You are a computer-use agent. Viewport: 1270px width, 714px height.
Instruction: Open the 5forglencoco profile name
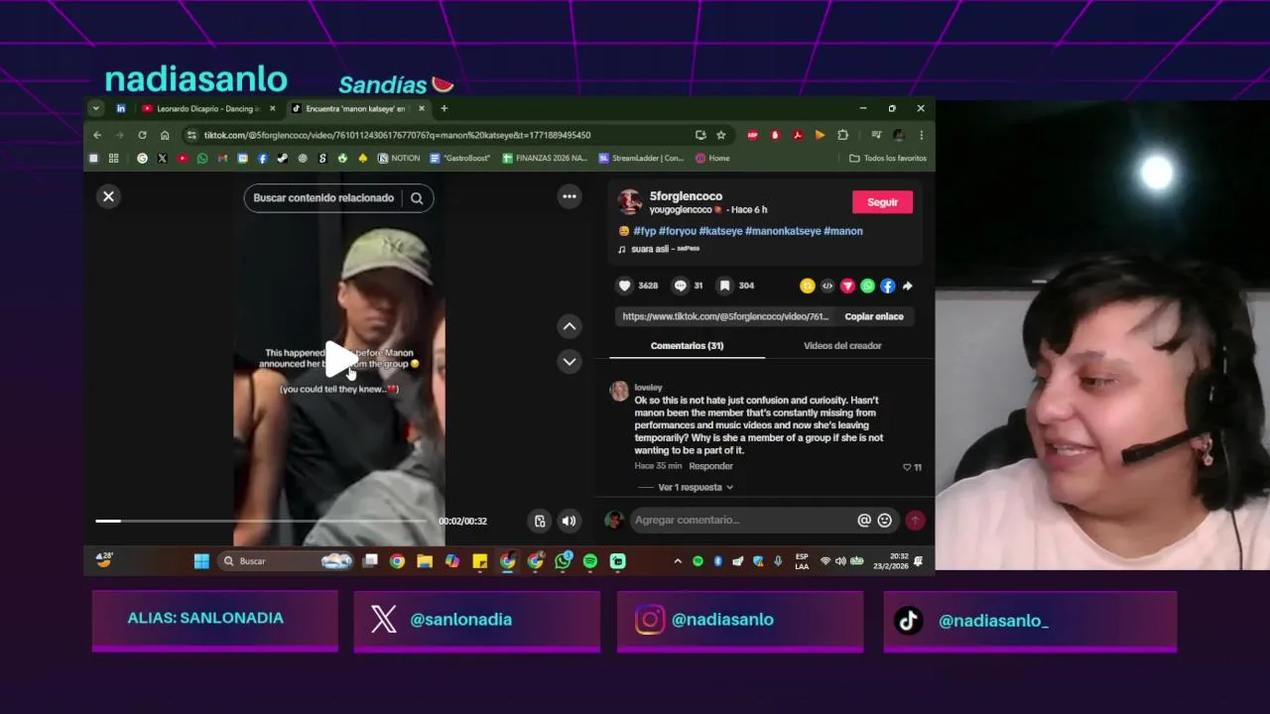(686, 196)
